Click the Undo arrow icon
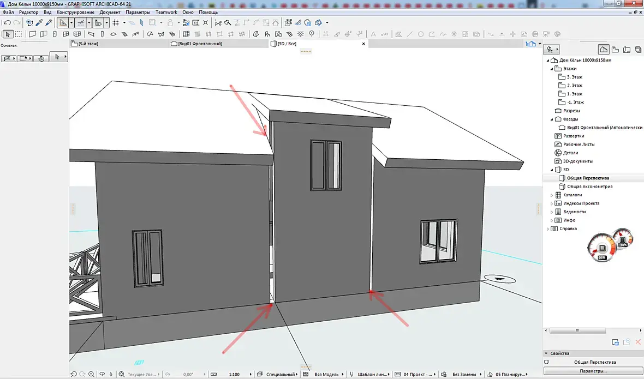Viewport: 644px width, 379px height. [7, 22]
